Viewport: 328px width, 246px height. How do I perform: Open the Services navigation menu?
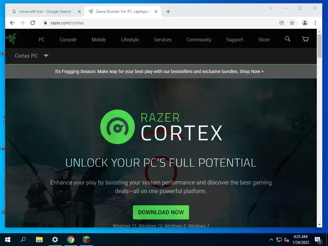point(162,39)
